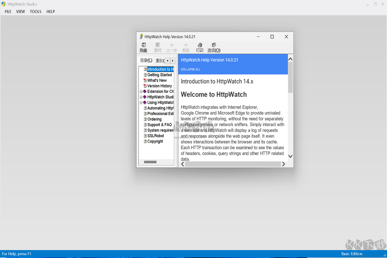Click the tab scroll right arrow

pyautogui.click(x=173, y=61)
